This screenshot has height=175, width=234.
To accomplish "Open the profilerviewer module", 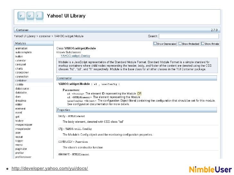I will (x=23, y=157).
